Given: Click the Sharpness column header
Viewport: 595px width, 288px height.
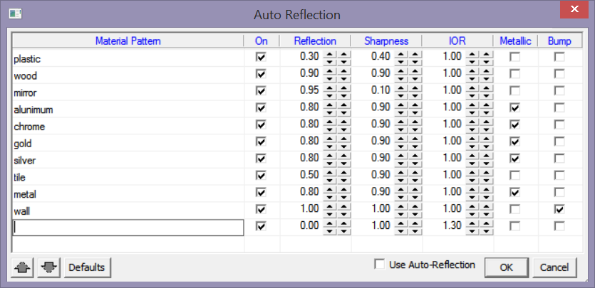Looking at the screenshot, I should click(x=386, y=41).
